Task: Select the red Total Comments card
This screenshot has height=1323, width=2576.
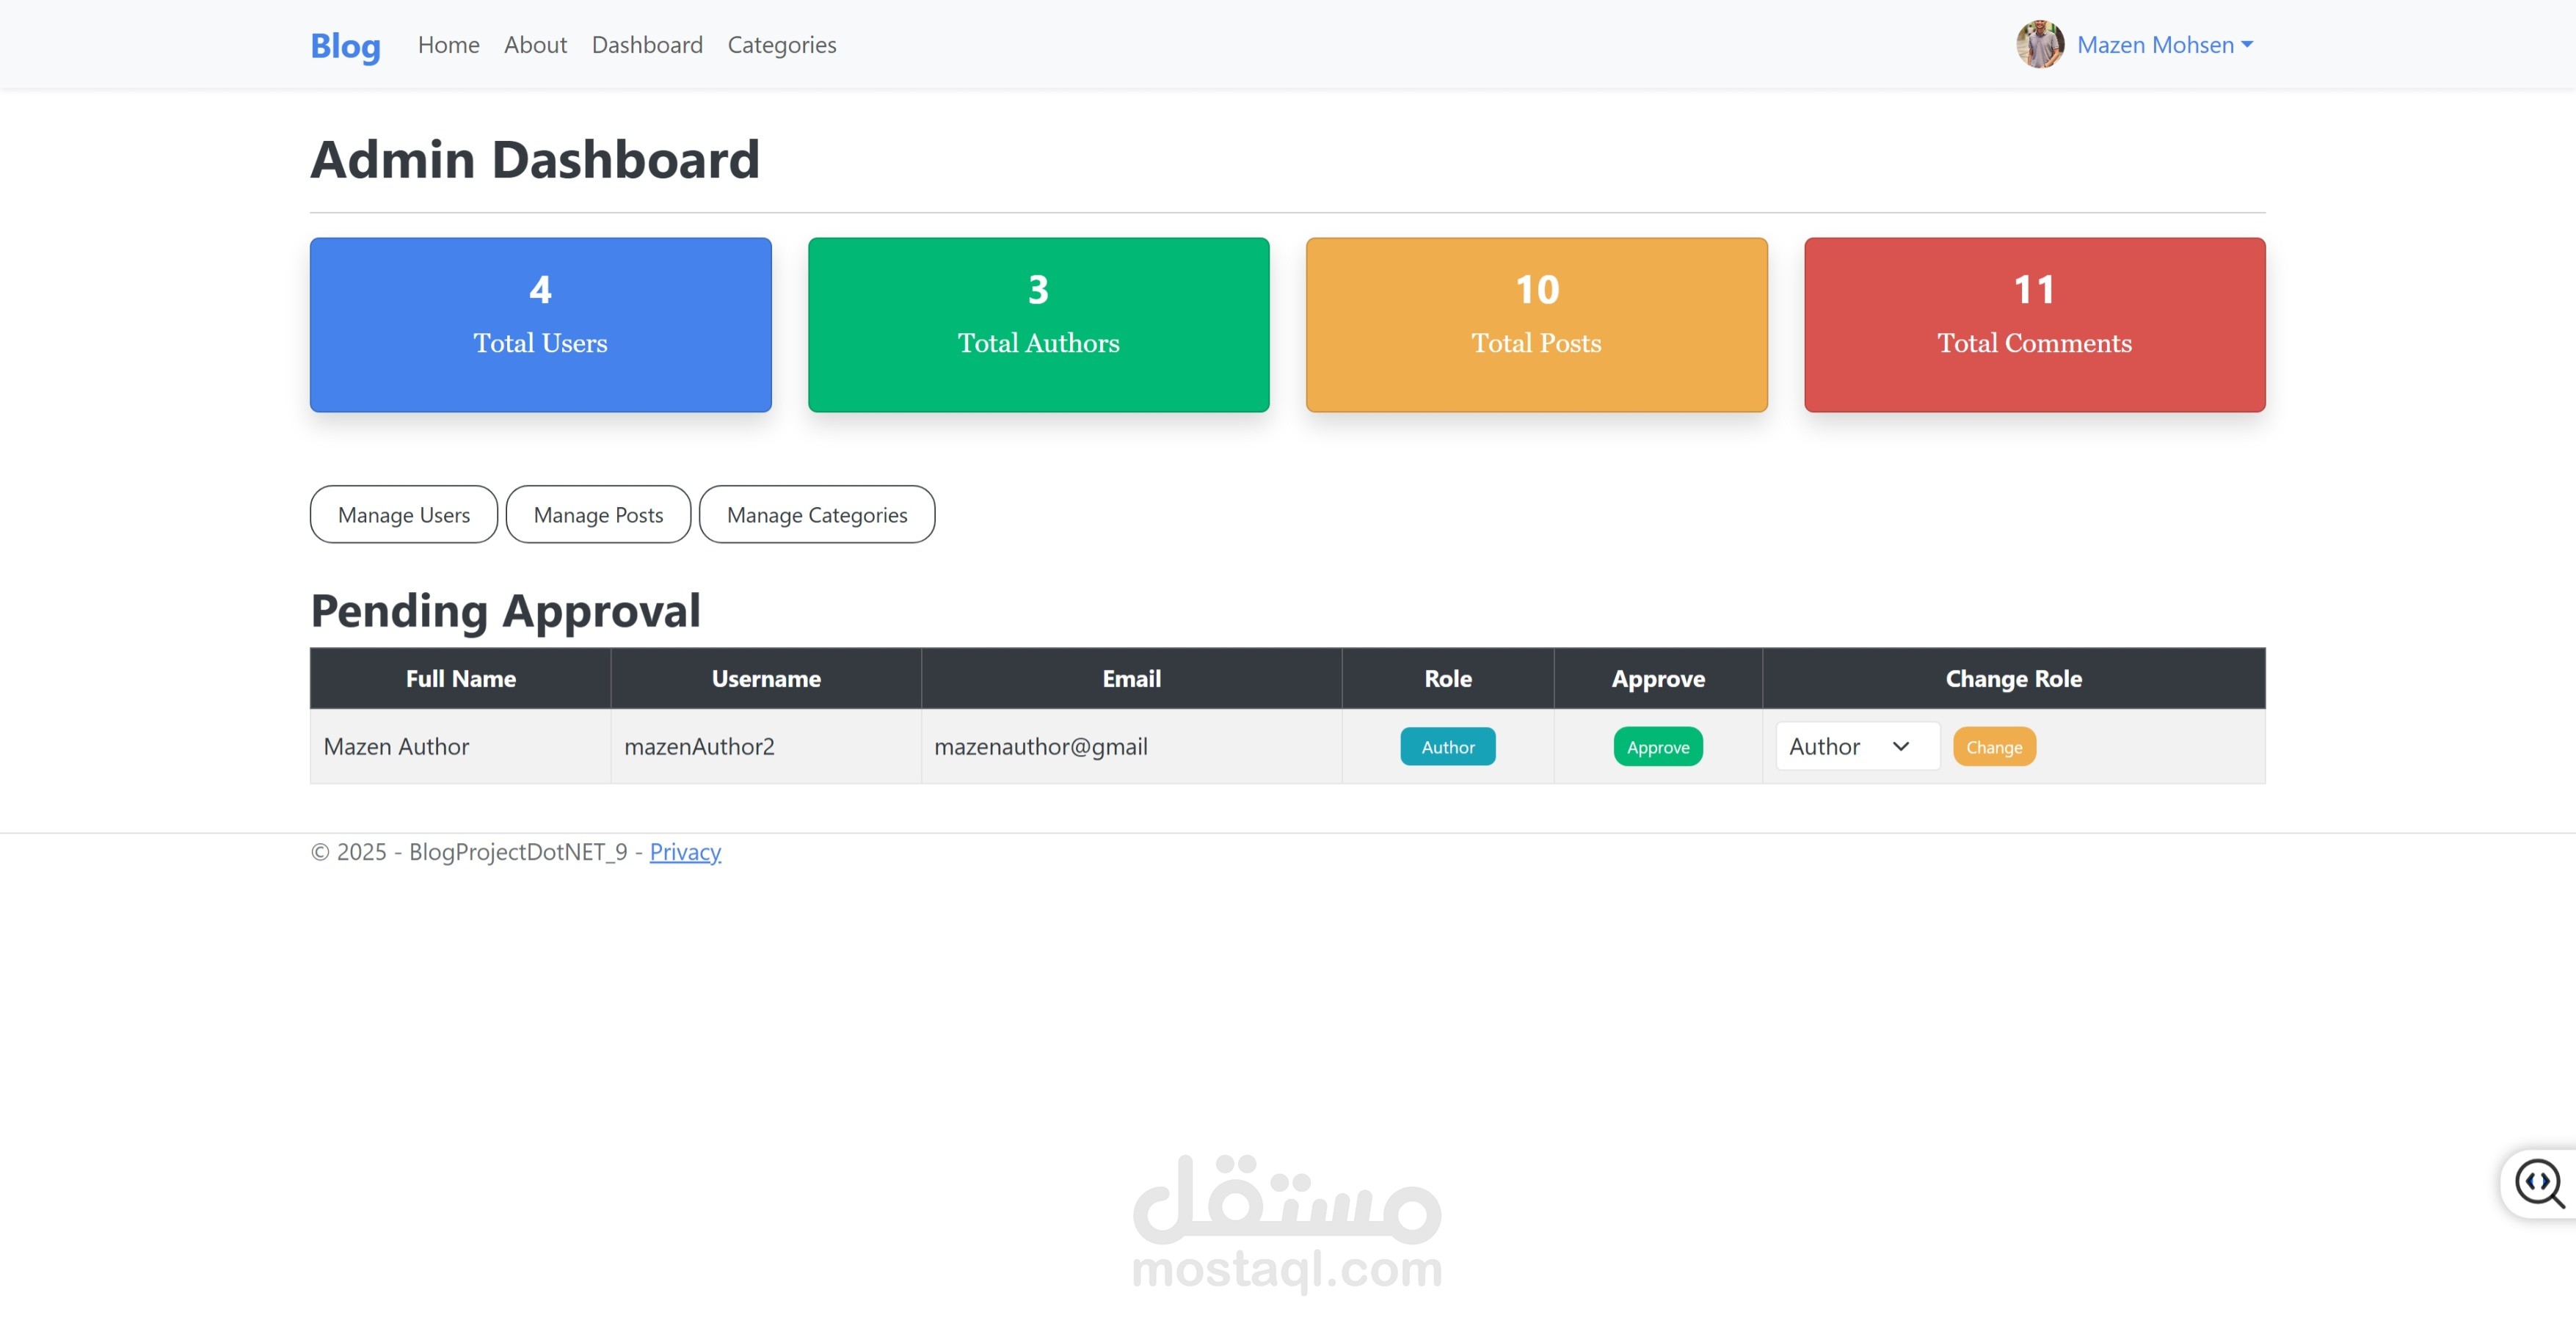Action: pyautogui.click(x=2034, y=324)
